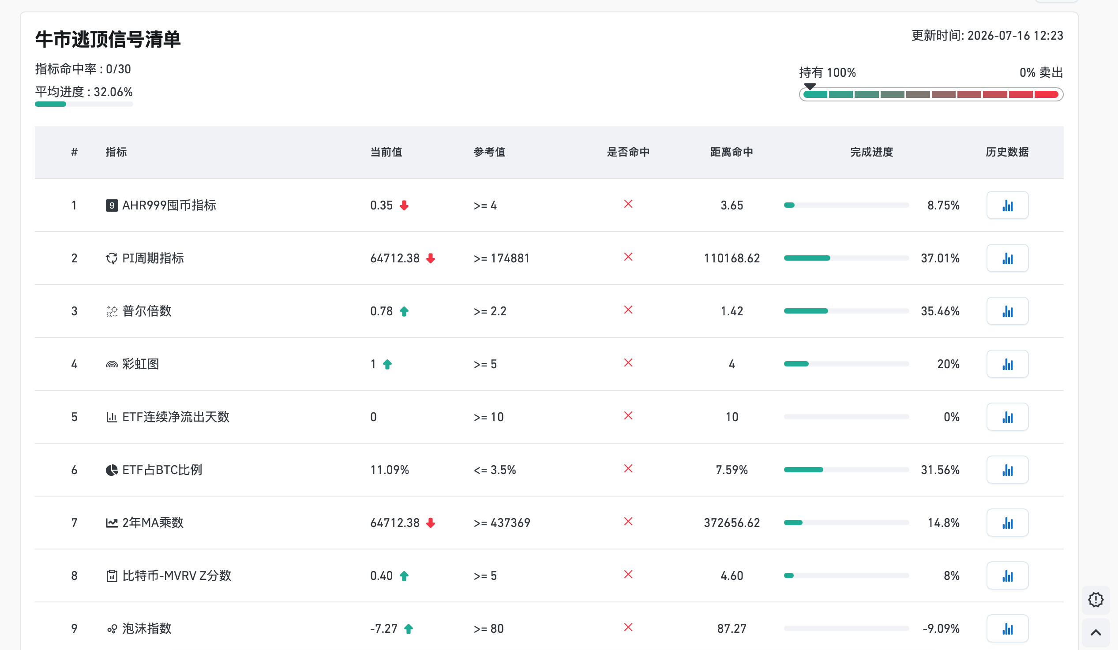This screenshot has width=1118, height=650.
Task: Click reference value >= 437369
Action: coord(502,523)
